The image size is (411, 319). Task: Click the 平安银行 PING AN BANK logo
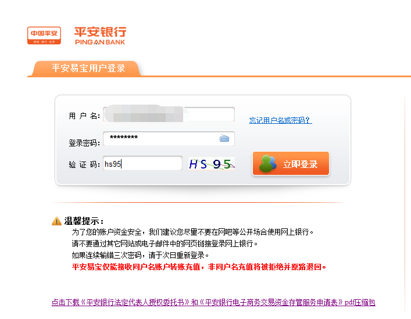100,35
